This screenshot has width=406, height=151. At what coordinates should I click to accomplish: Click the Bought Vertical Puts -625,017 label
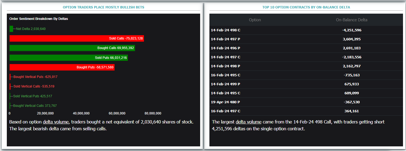[x=35, y=77]
